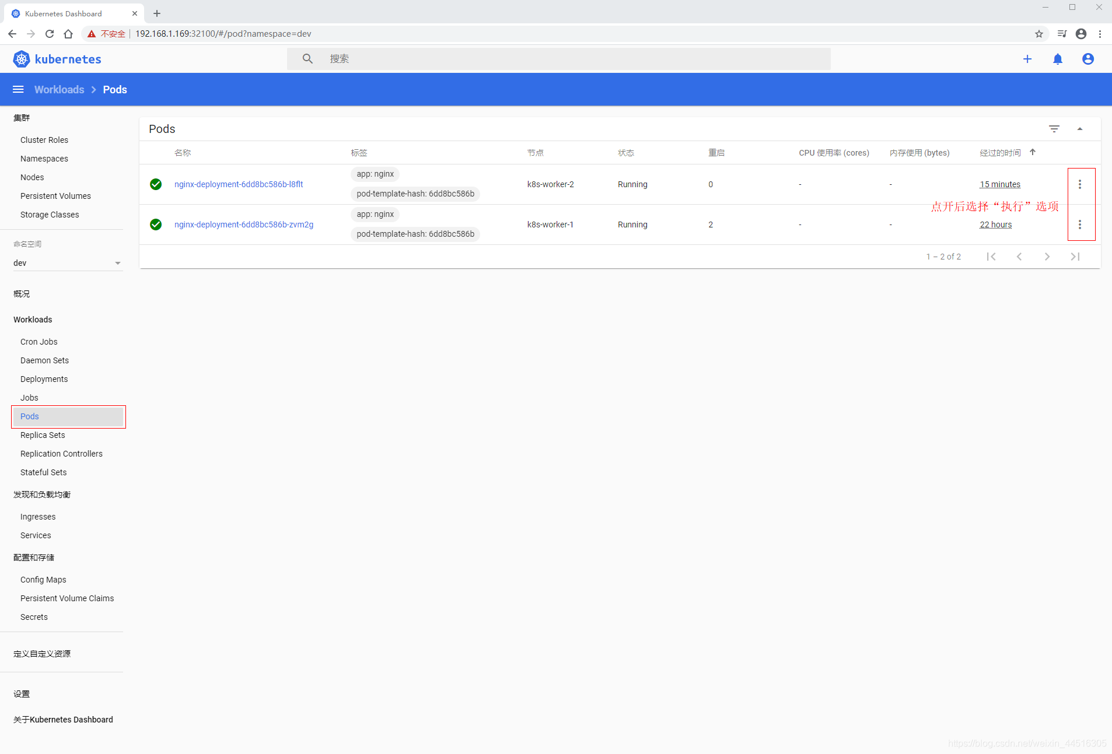Open the dev namespace dropdown
Viewport: 1112px width, 754px height.
(x=68, y=263)
